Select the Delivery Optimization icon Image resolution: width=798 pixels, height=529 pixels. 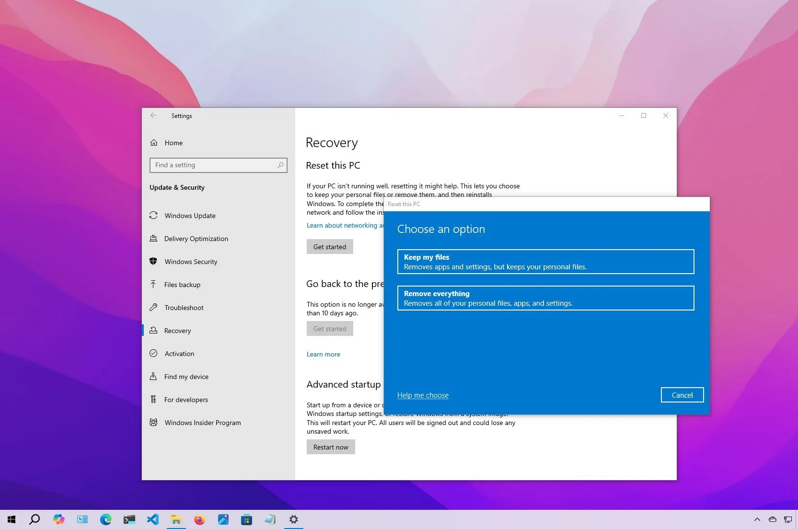[153, 239]
